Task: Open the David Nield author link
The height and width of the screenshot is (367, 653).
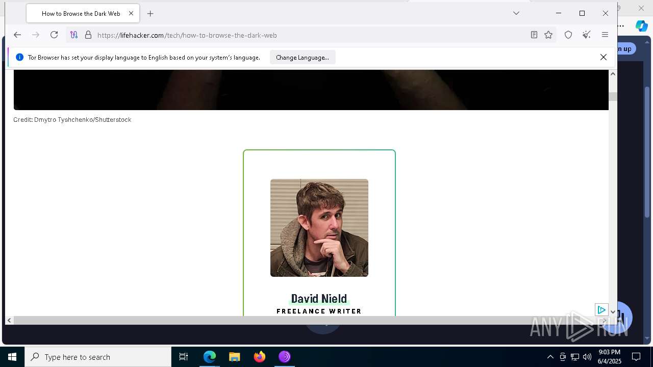Action: [319, 299]
